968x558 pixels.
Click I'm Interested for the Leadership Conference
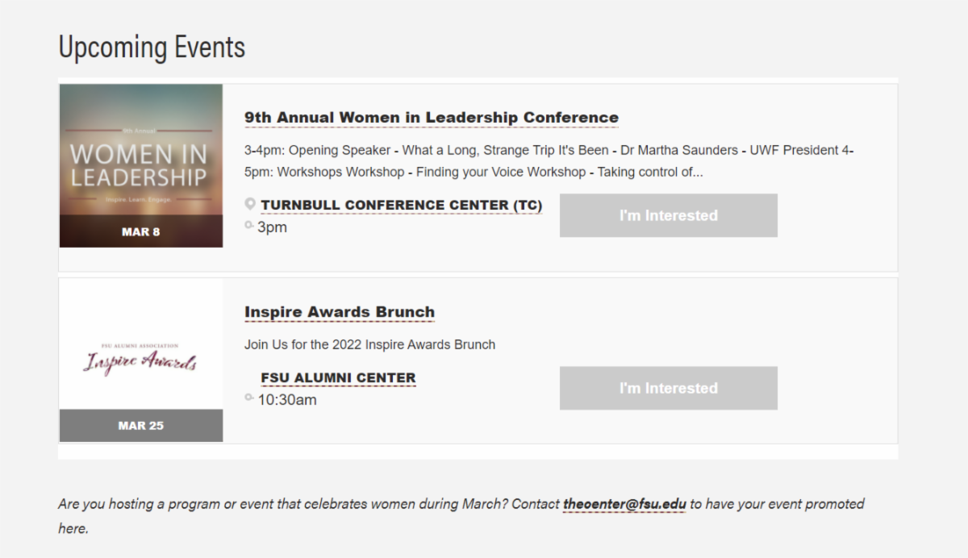[x=669, y=215]
